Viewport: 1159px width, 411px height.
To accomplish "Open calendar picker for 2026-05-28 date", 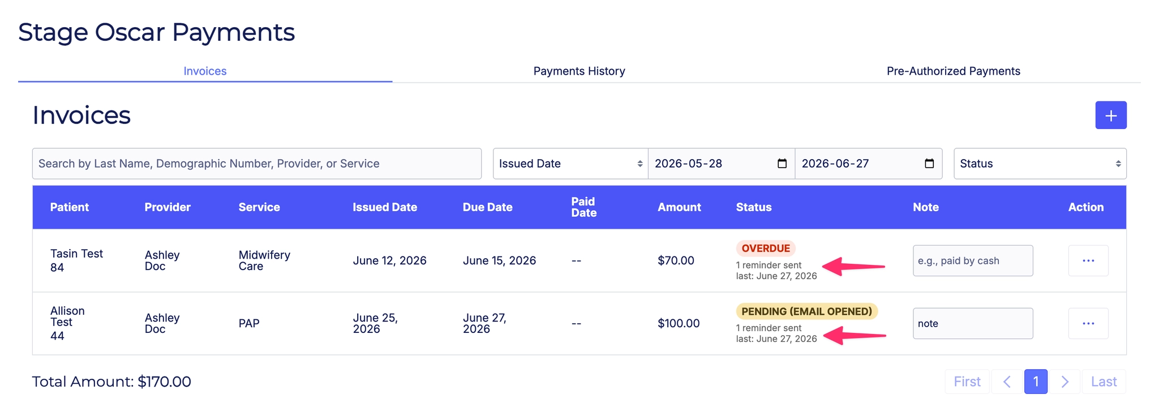I will click(782, 164).
